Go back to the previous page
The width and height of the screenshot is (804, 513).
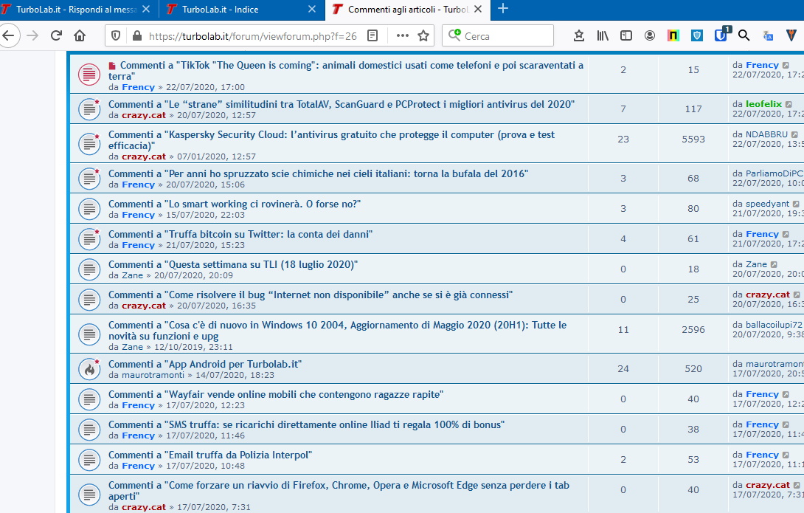coord(9,36)
